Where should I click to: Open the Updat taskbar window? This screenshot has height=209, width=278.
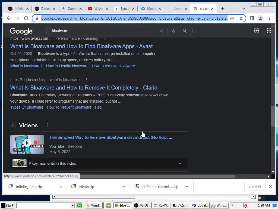tap(201, 206)
